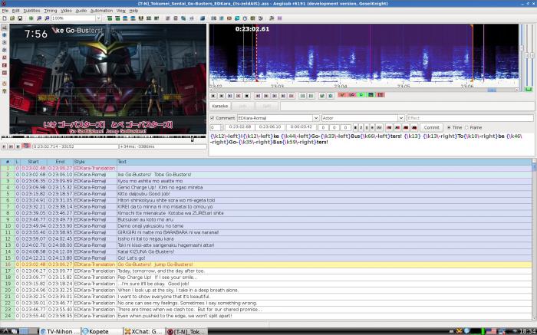Select the Rotate on XY axes tool
Screen dimensions: 537x335
(x=5, y=50)
